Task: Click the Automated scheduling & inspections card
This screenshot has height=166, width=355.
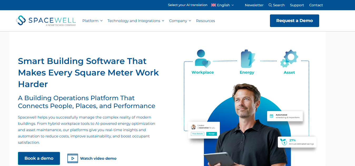Action: [285, 116]
